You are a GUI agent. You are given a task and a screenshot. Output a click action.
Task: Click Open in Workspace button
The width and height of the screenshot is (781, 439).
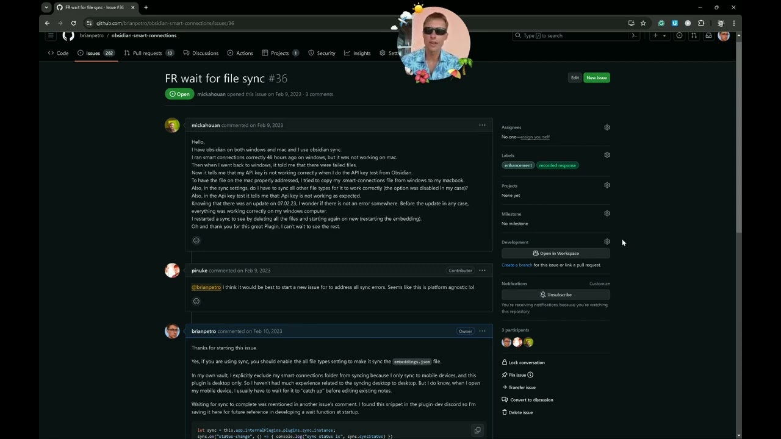[x=556, y=253]
